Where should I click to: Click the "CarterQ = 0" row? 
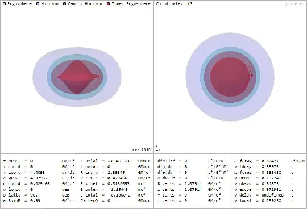pos(115,200)
